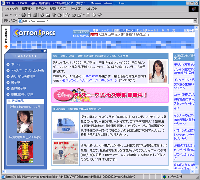200x180 pixels.
Task: Expand the address bar dropdown list
Action: pyautogui.click(x=195, y=21)
